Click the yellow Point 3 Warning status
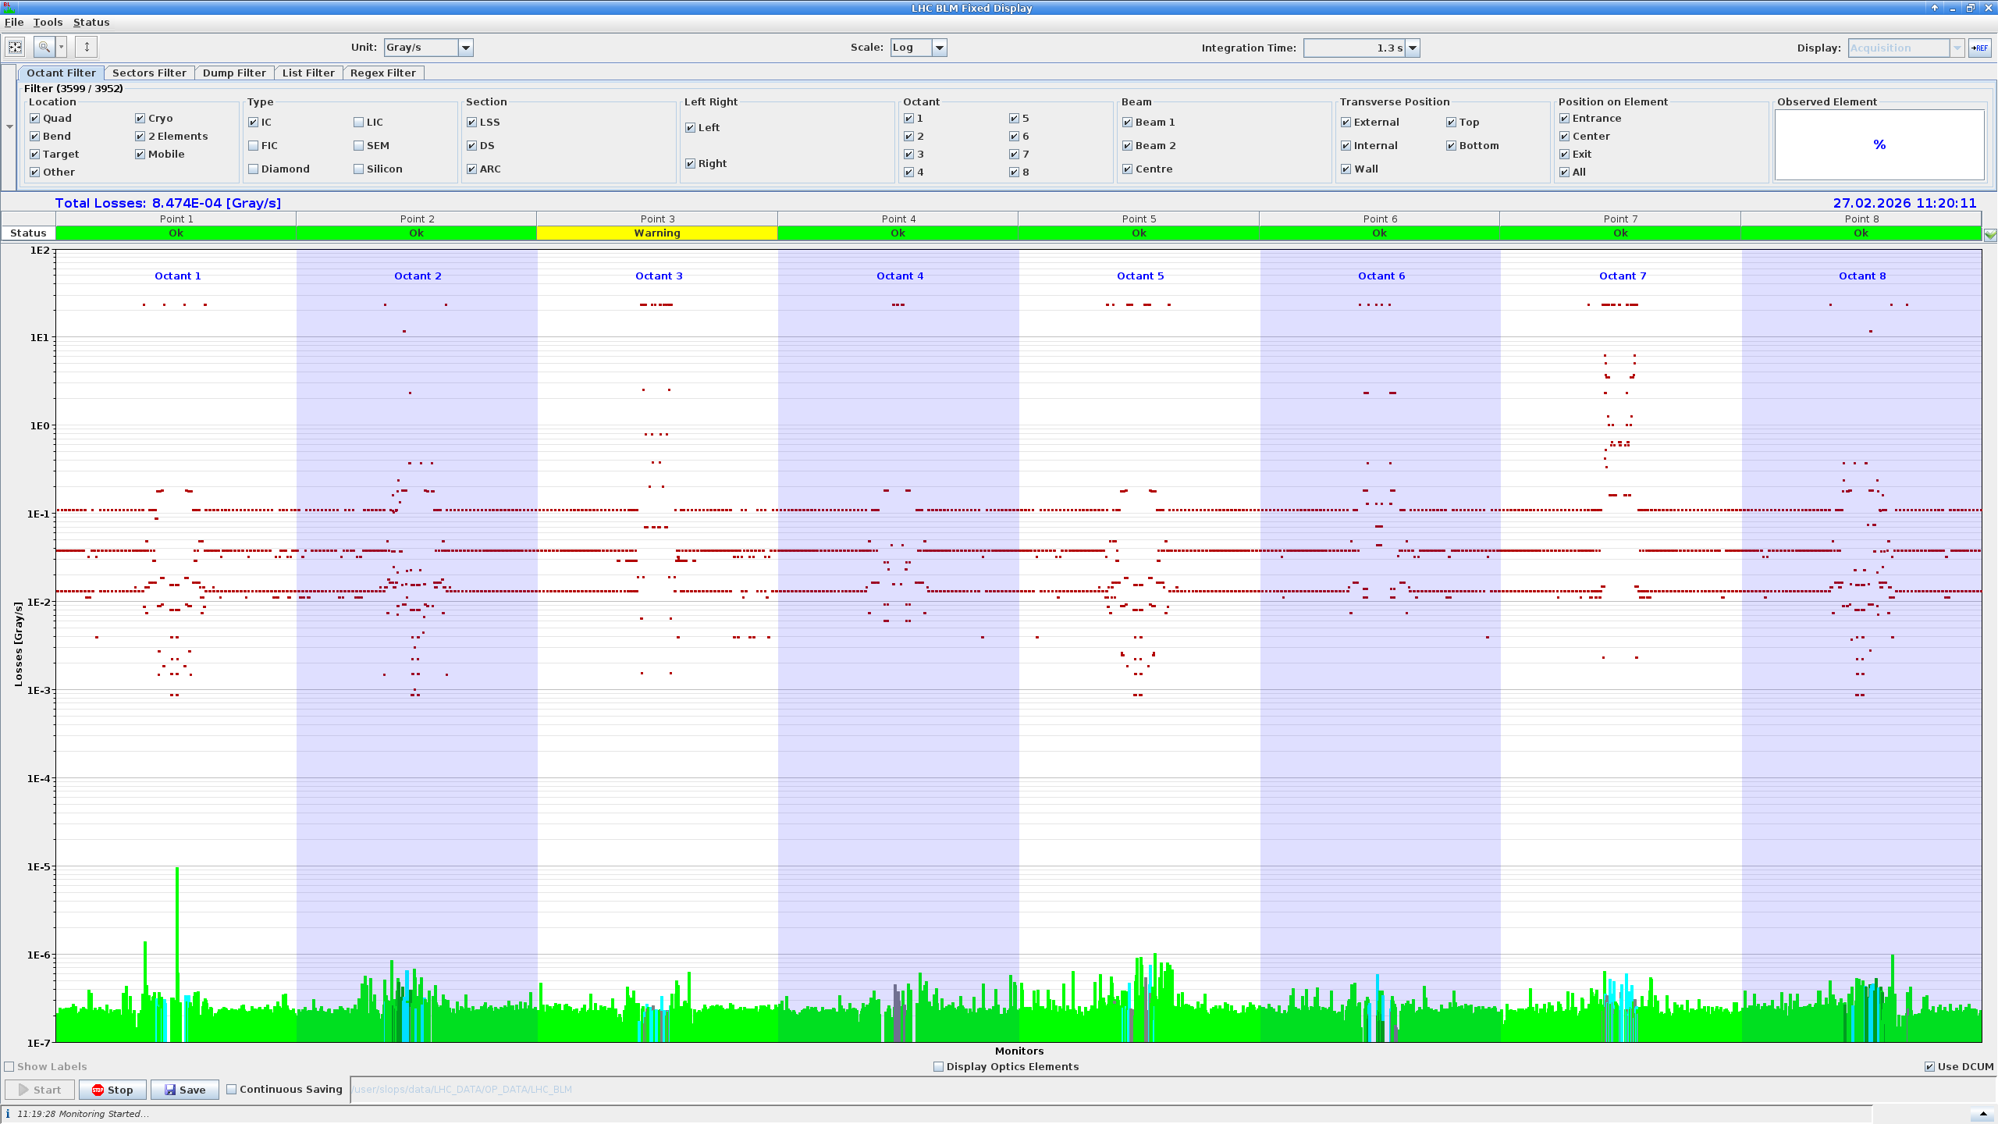This screenshot has height=1124, width=1998. click(656, 233)
